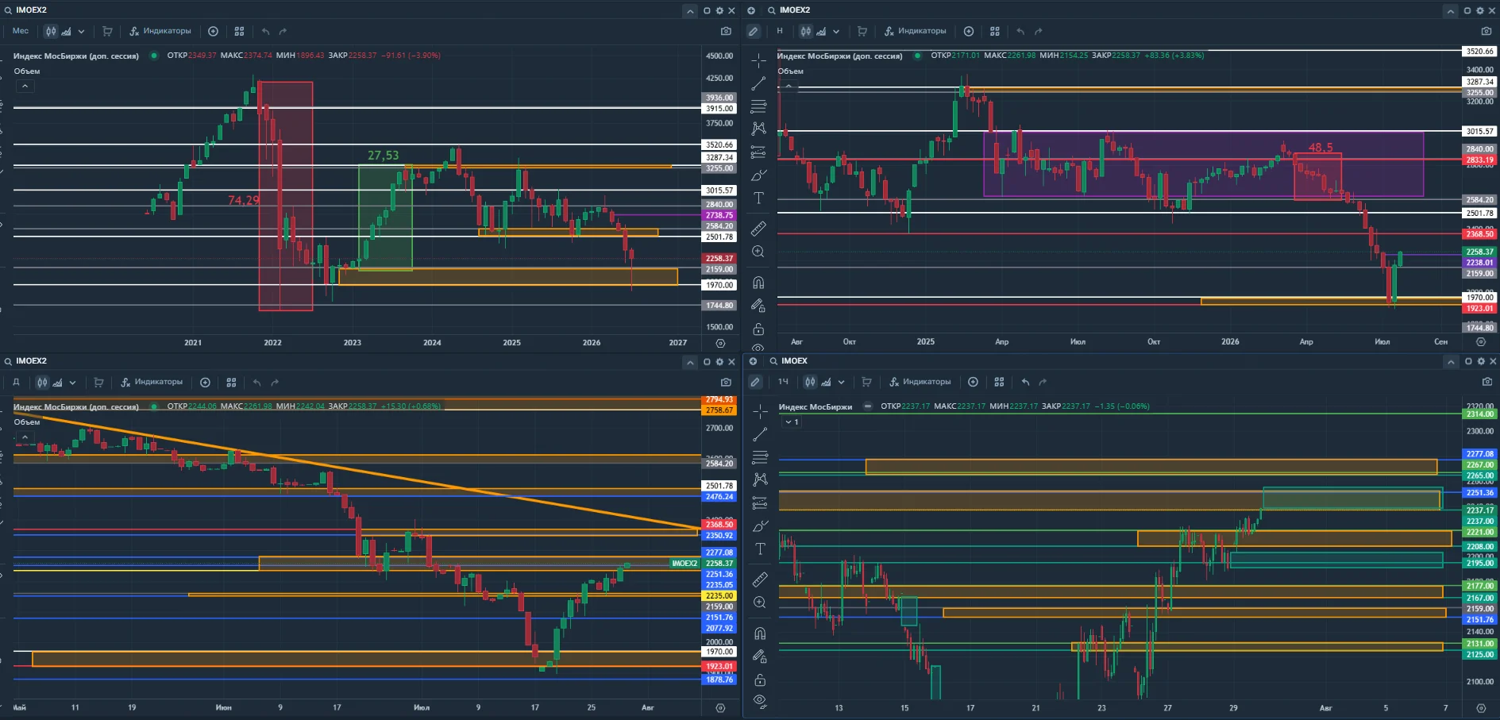Toggle the lock-all-drawings padlock in the weekly Н chart
Image resolution: width=1500 pixels, height=720 pixels.
[759, 329]
